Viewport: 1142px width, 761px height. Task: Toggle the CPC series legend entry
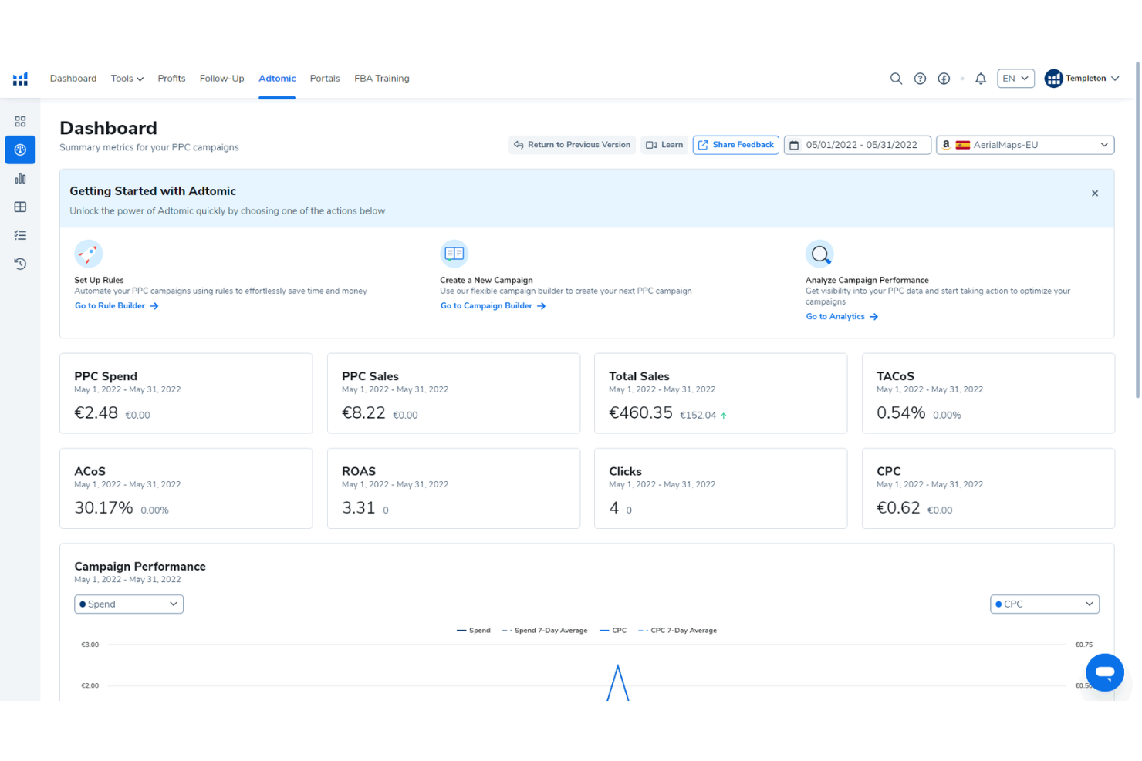tap(613, 631)
